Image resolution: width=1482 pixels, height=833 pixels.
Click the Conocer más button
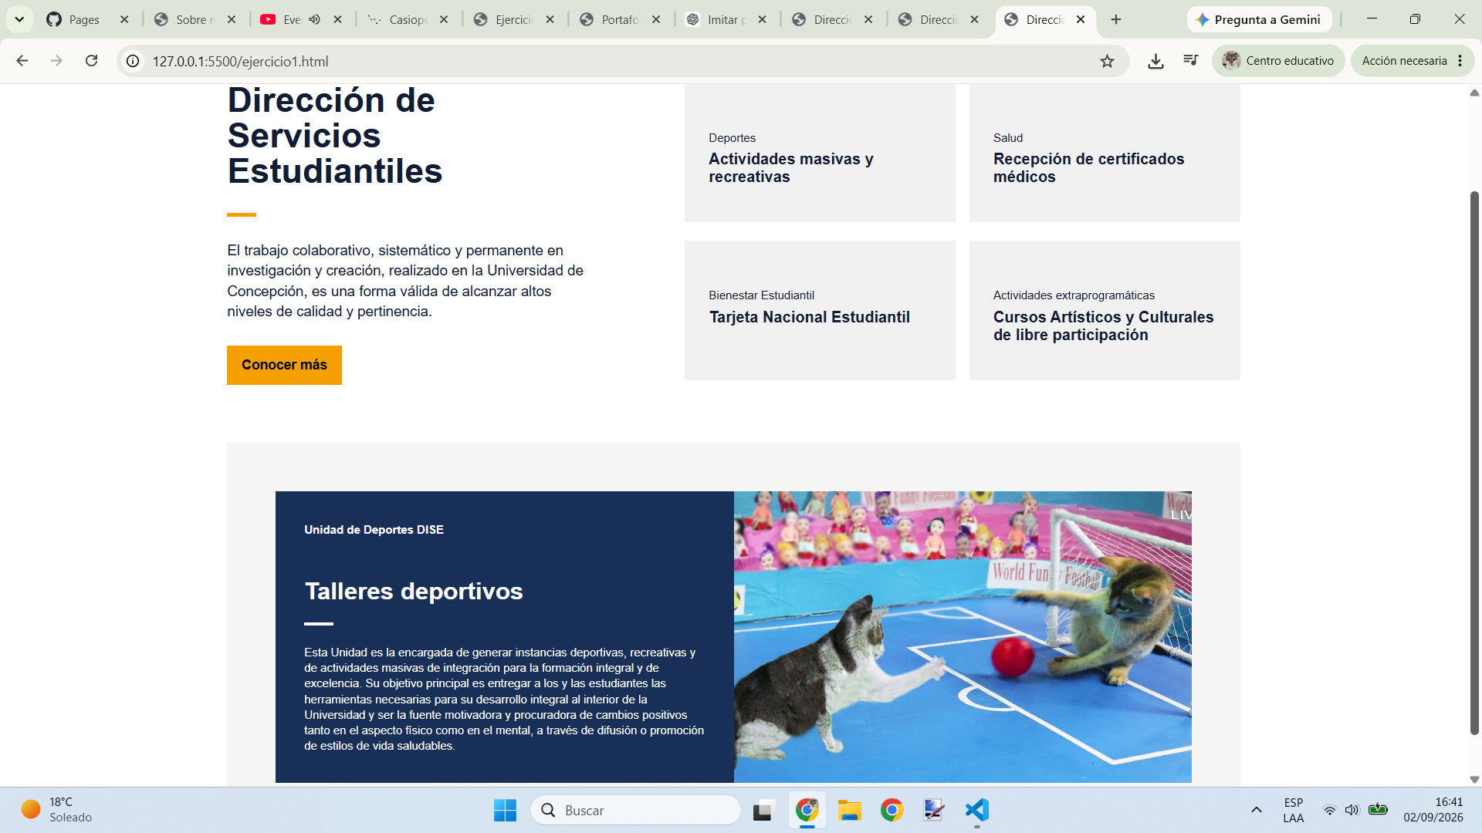[x=284, y=365]
